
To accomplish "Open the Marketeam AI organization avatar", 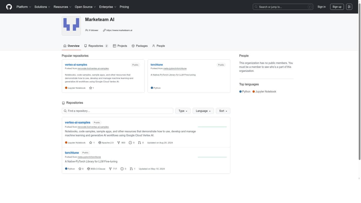I will point(71,26).
